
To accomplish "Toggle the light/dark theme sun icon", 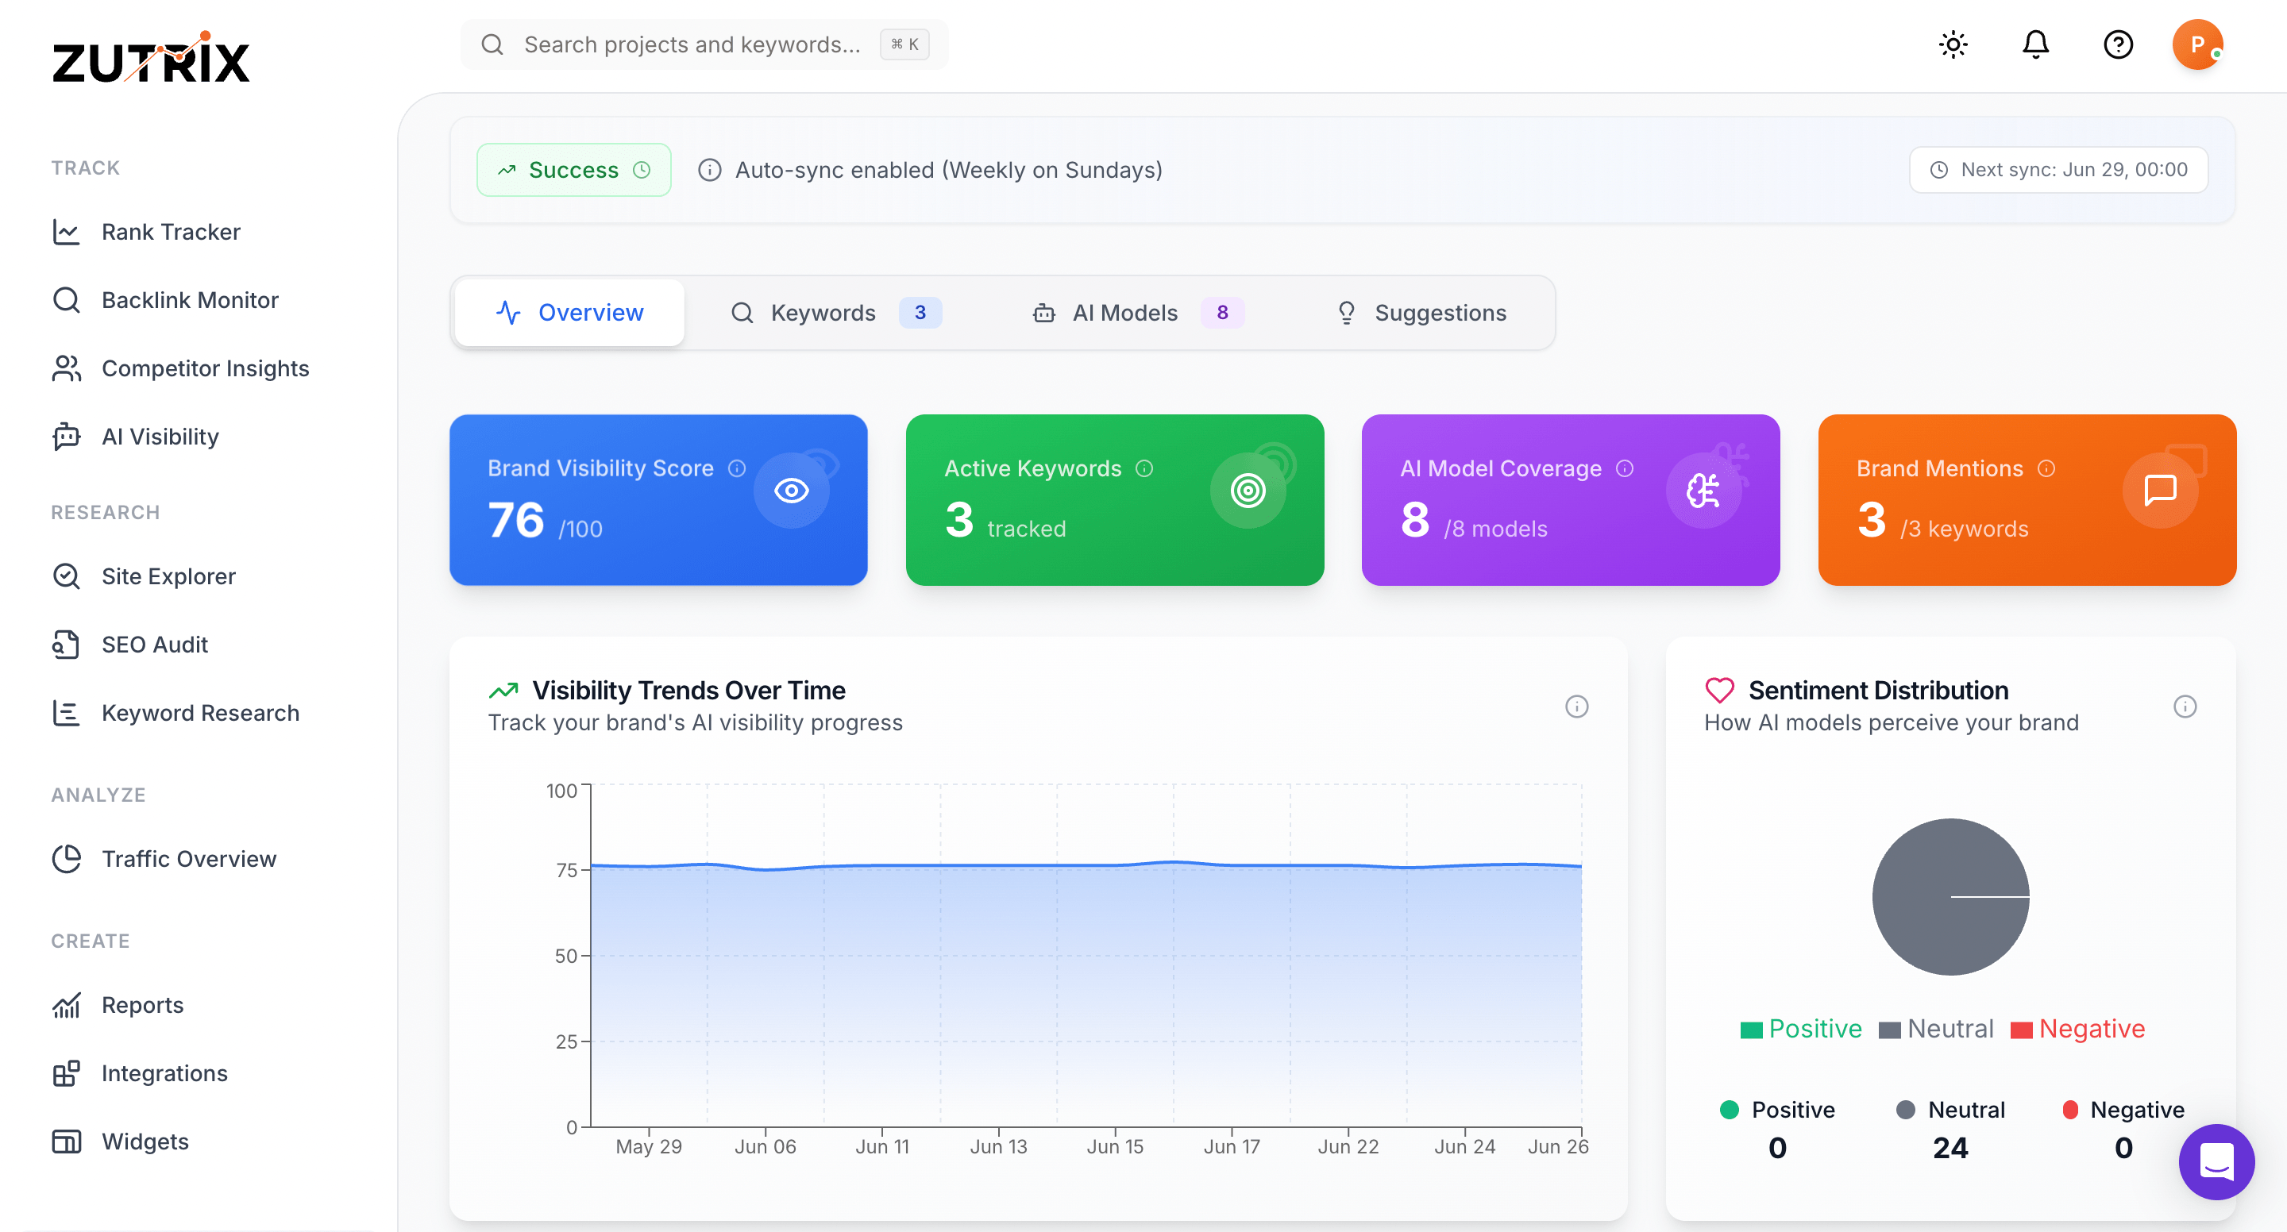I will (x=1953, y=44).
